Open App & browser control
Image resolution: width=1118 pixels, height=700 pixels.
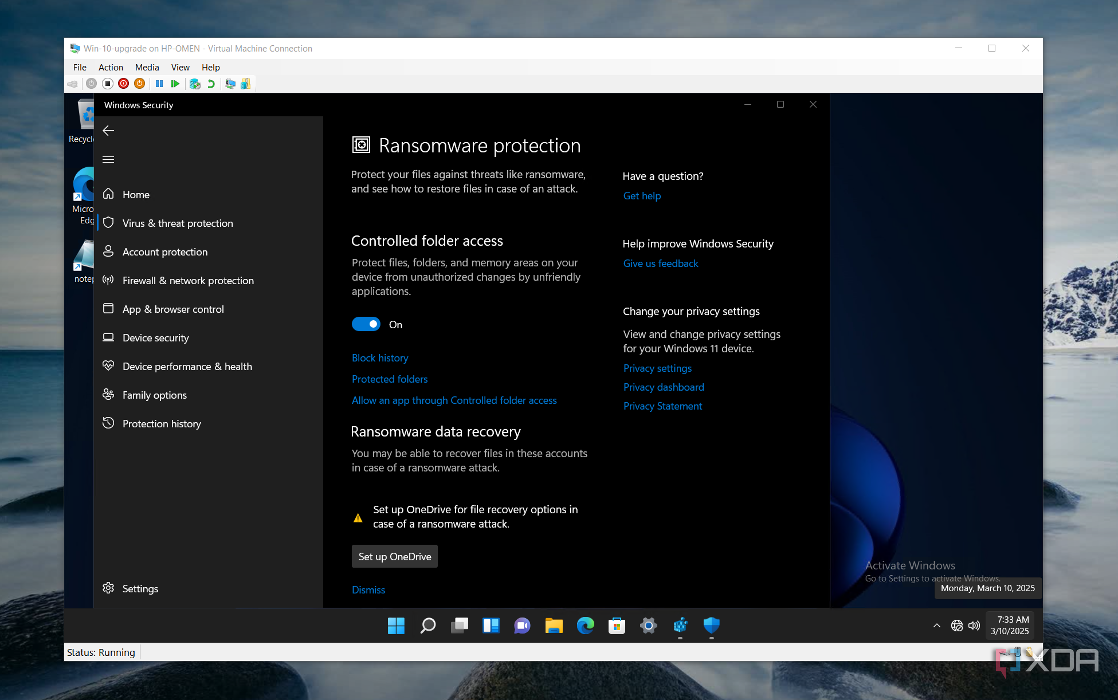pos(209,309)
